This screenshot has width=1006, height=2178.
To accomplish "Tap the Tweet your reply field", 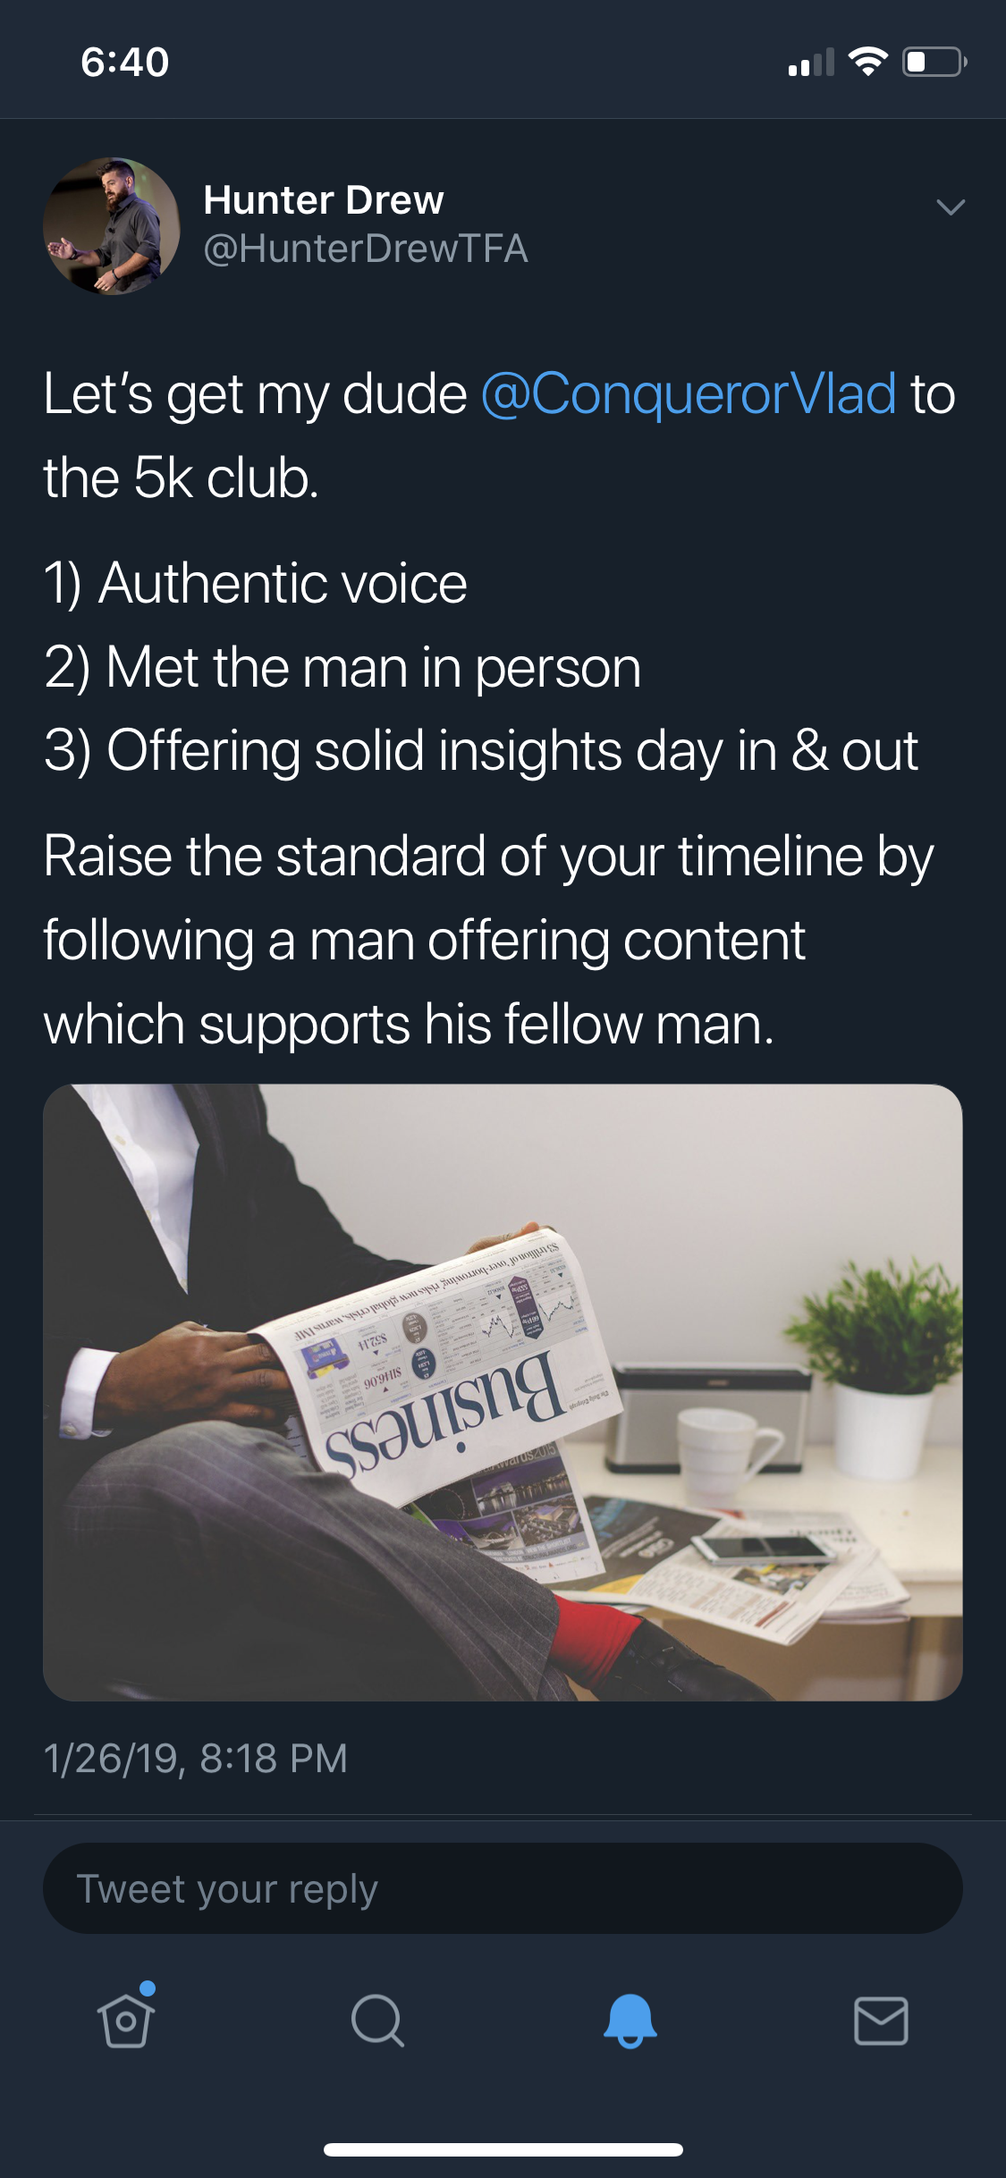I will [503, 1888].
